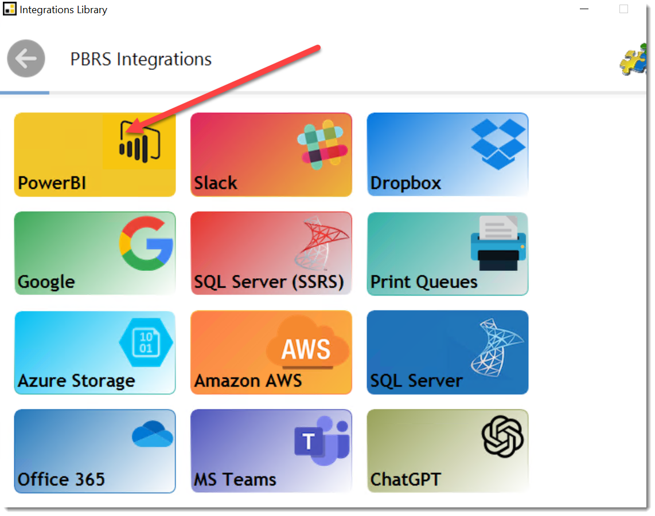Open the PowerBI integration
The image size is (655, 516).
coord(95,155)
